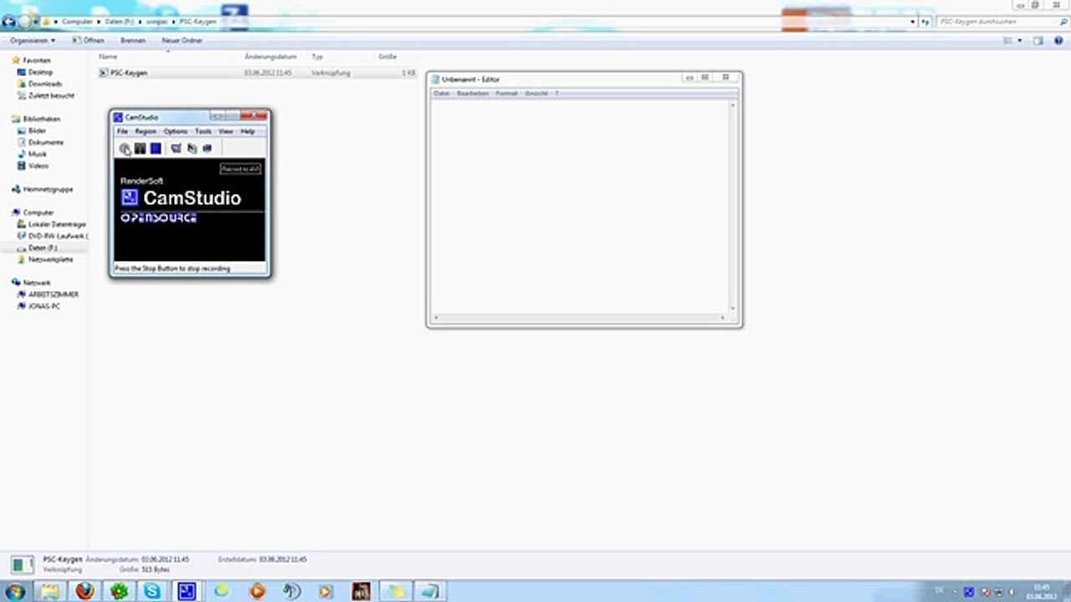Screen dimensions: 1071x602
Task: Click the Editor vertical scrollbar
Action: [733, 206]
